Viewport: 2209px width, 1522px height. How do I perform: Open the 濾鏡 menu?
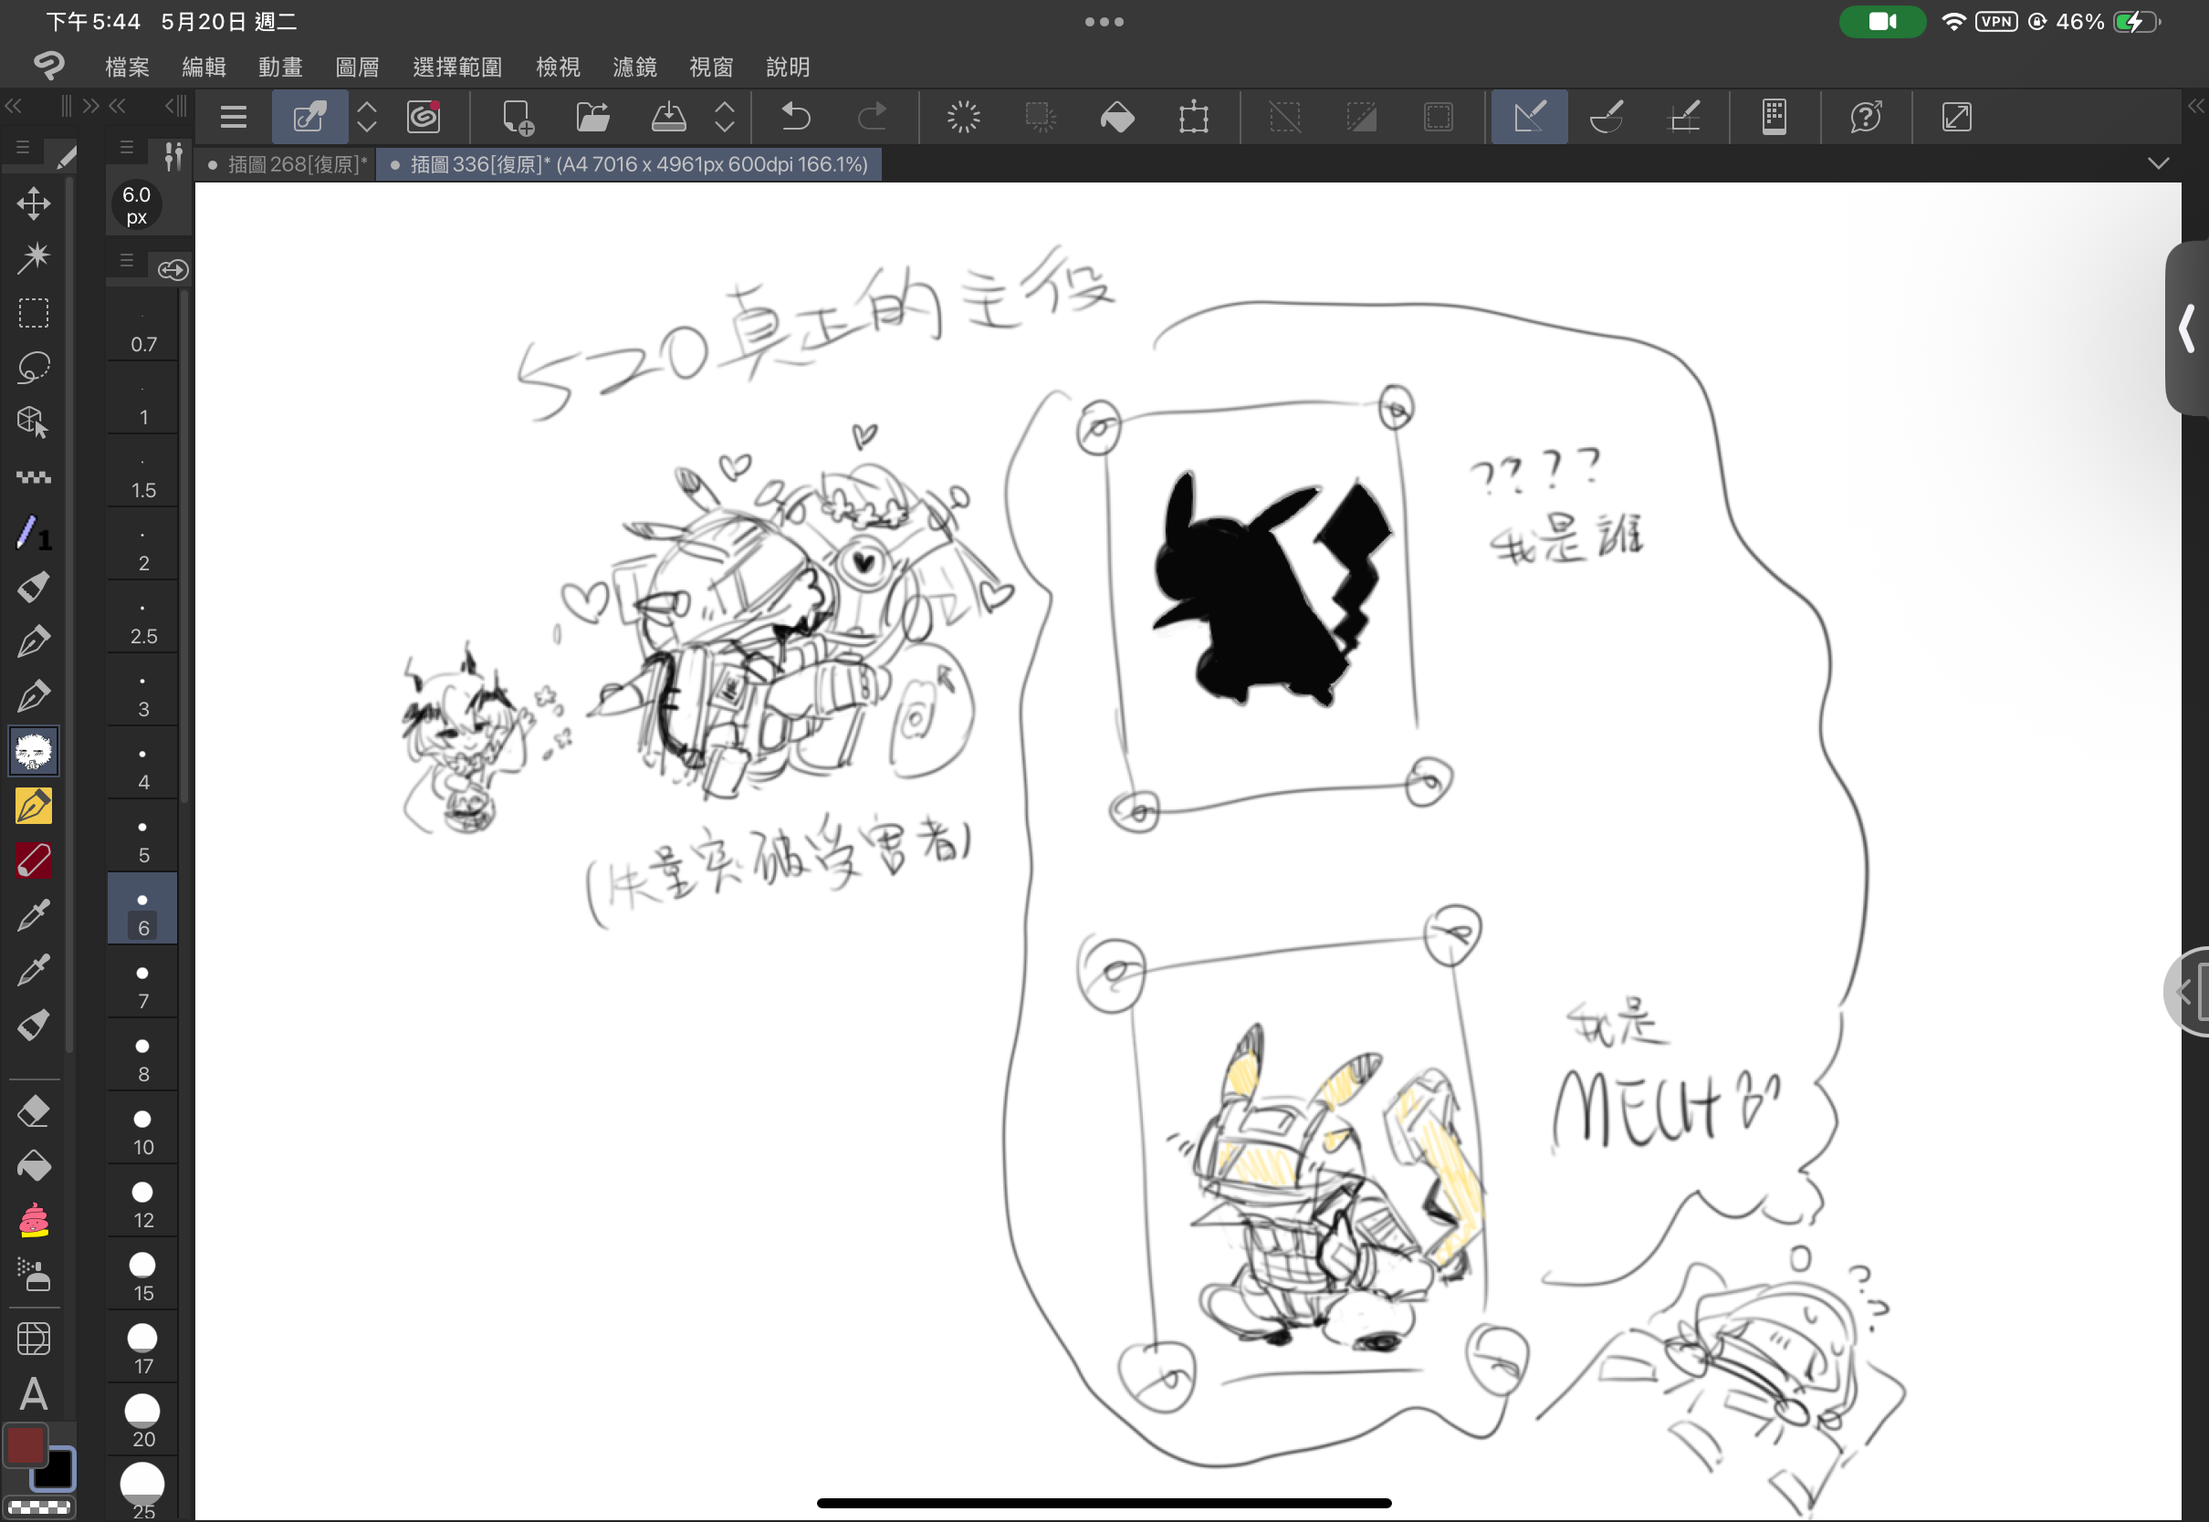point(634,67)
